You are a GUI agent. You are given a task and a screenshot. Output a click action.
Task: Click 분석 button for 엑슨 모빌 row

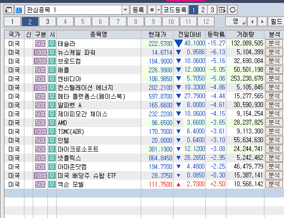274,184
